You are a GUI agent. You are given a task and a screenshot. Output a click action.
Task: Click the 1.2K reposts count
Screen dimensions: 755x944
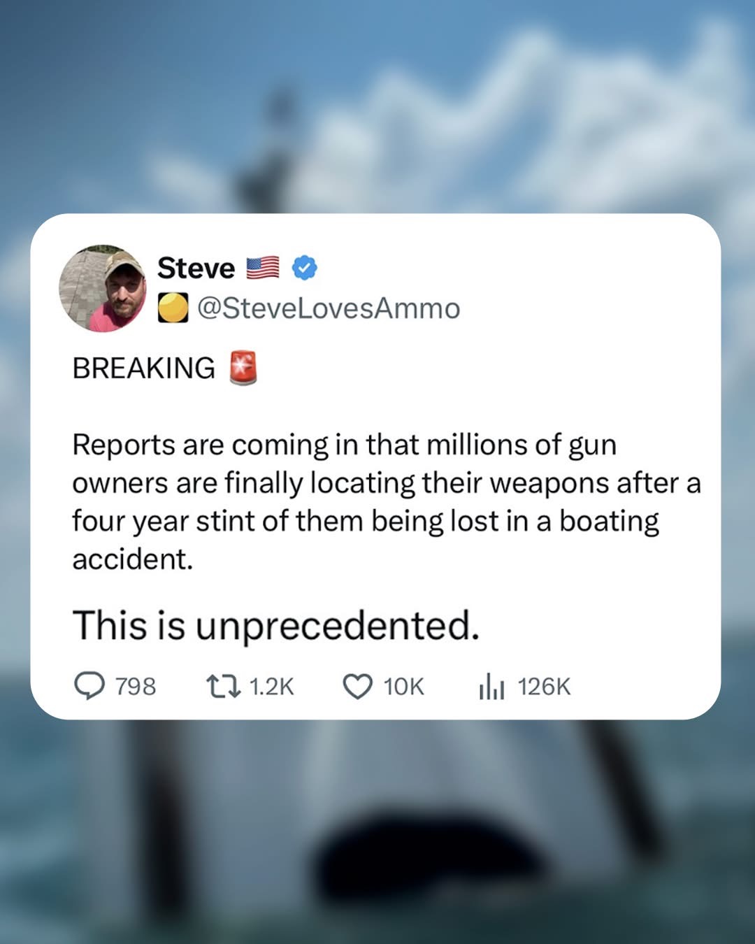[272, 687]
